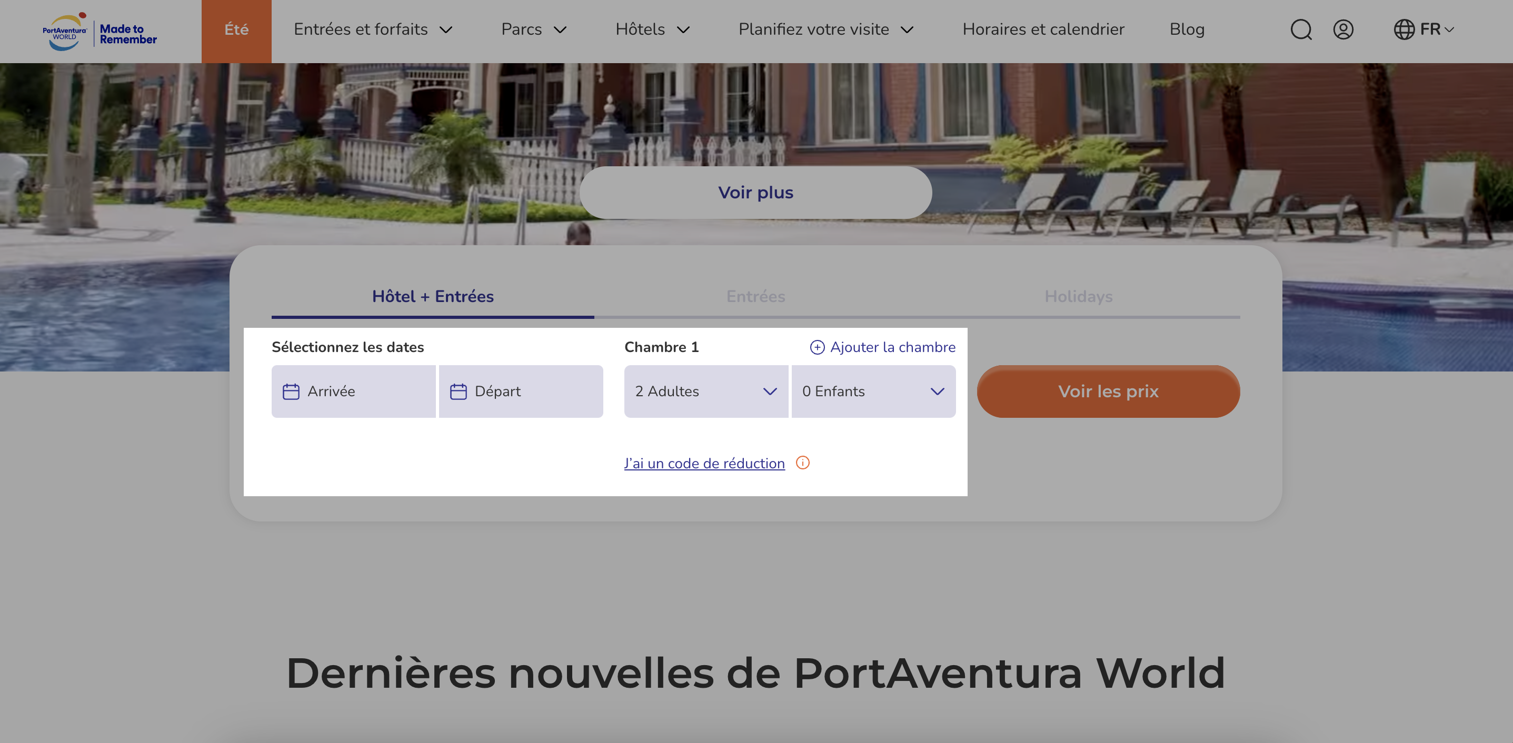The image size is (1513, 743).
Task: Switch to the Holidays tab
Action: pyautogui.click(x=1078, y=296)
